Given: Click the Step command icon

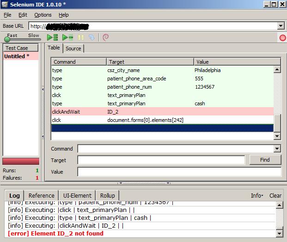Looking at the screenshot, I should (x=92, y=37).
